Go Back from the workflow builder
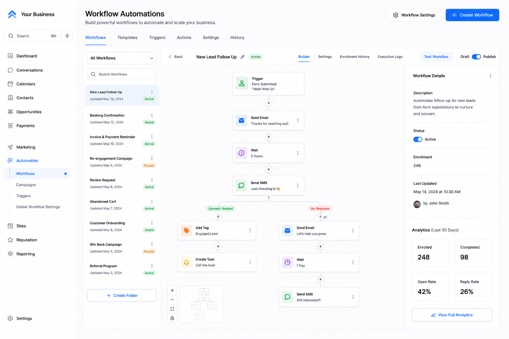Viewport: 509px width, 339px height. tap(176, 57)
